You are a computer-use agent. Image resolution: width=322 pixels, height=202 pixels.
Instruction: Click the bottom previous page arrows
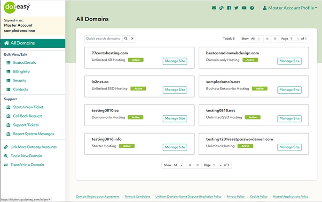click(190, 165)
